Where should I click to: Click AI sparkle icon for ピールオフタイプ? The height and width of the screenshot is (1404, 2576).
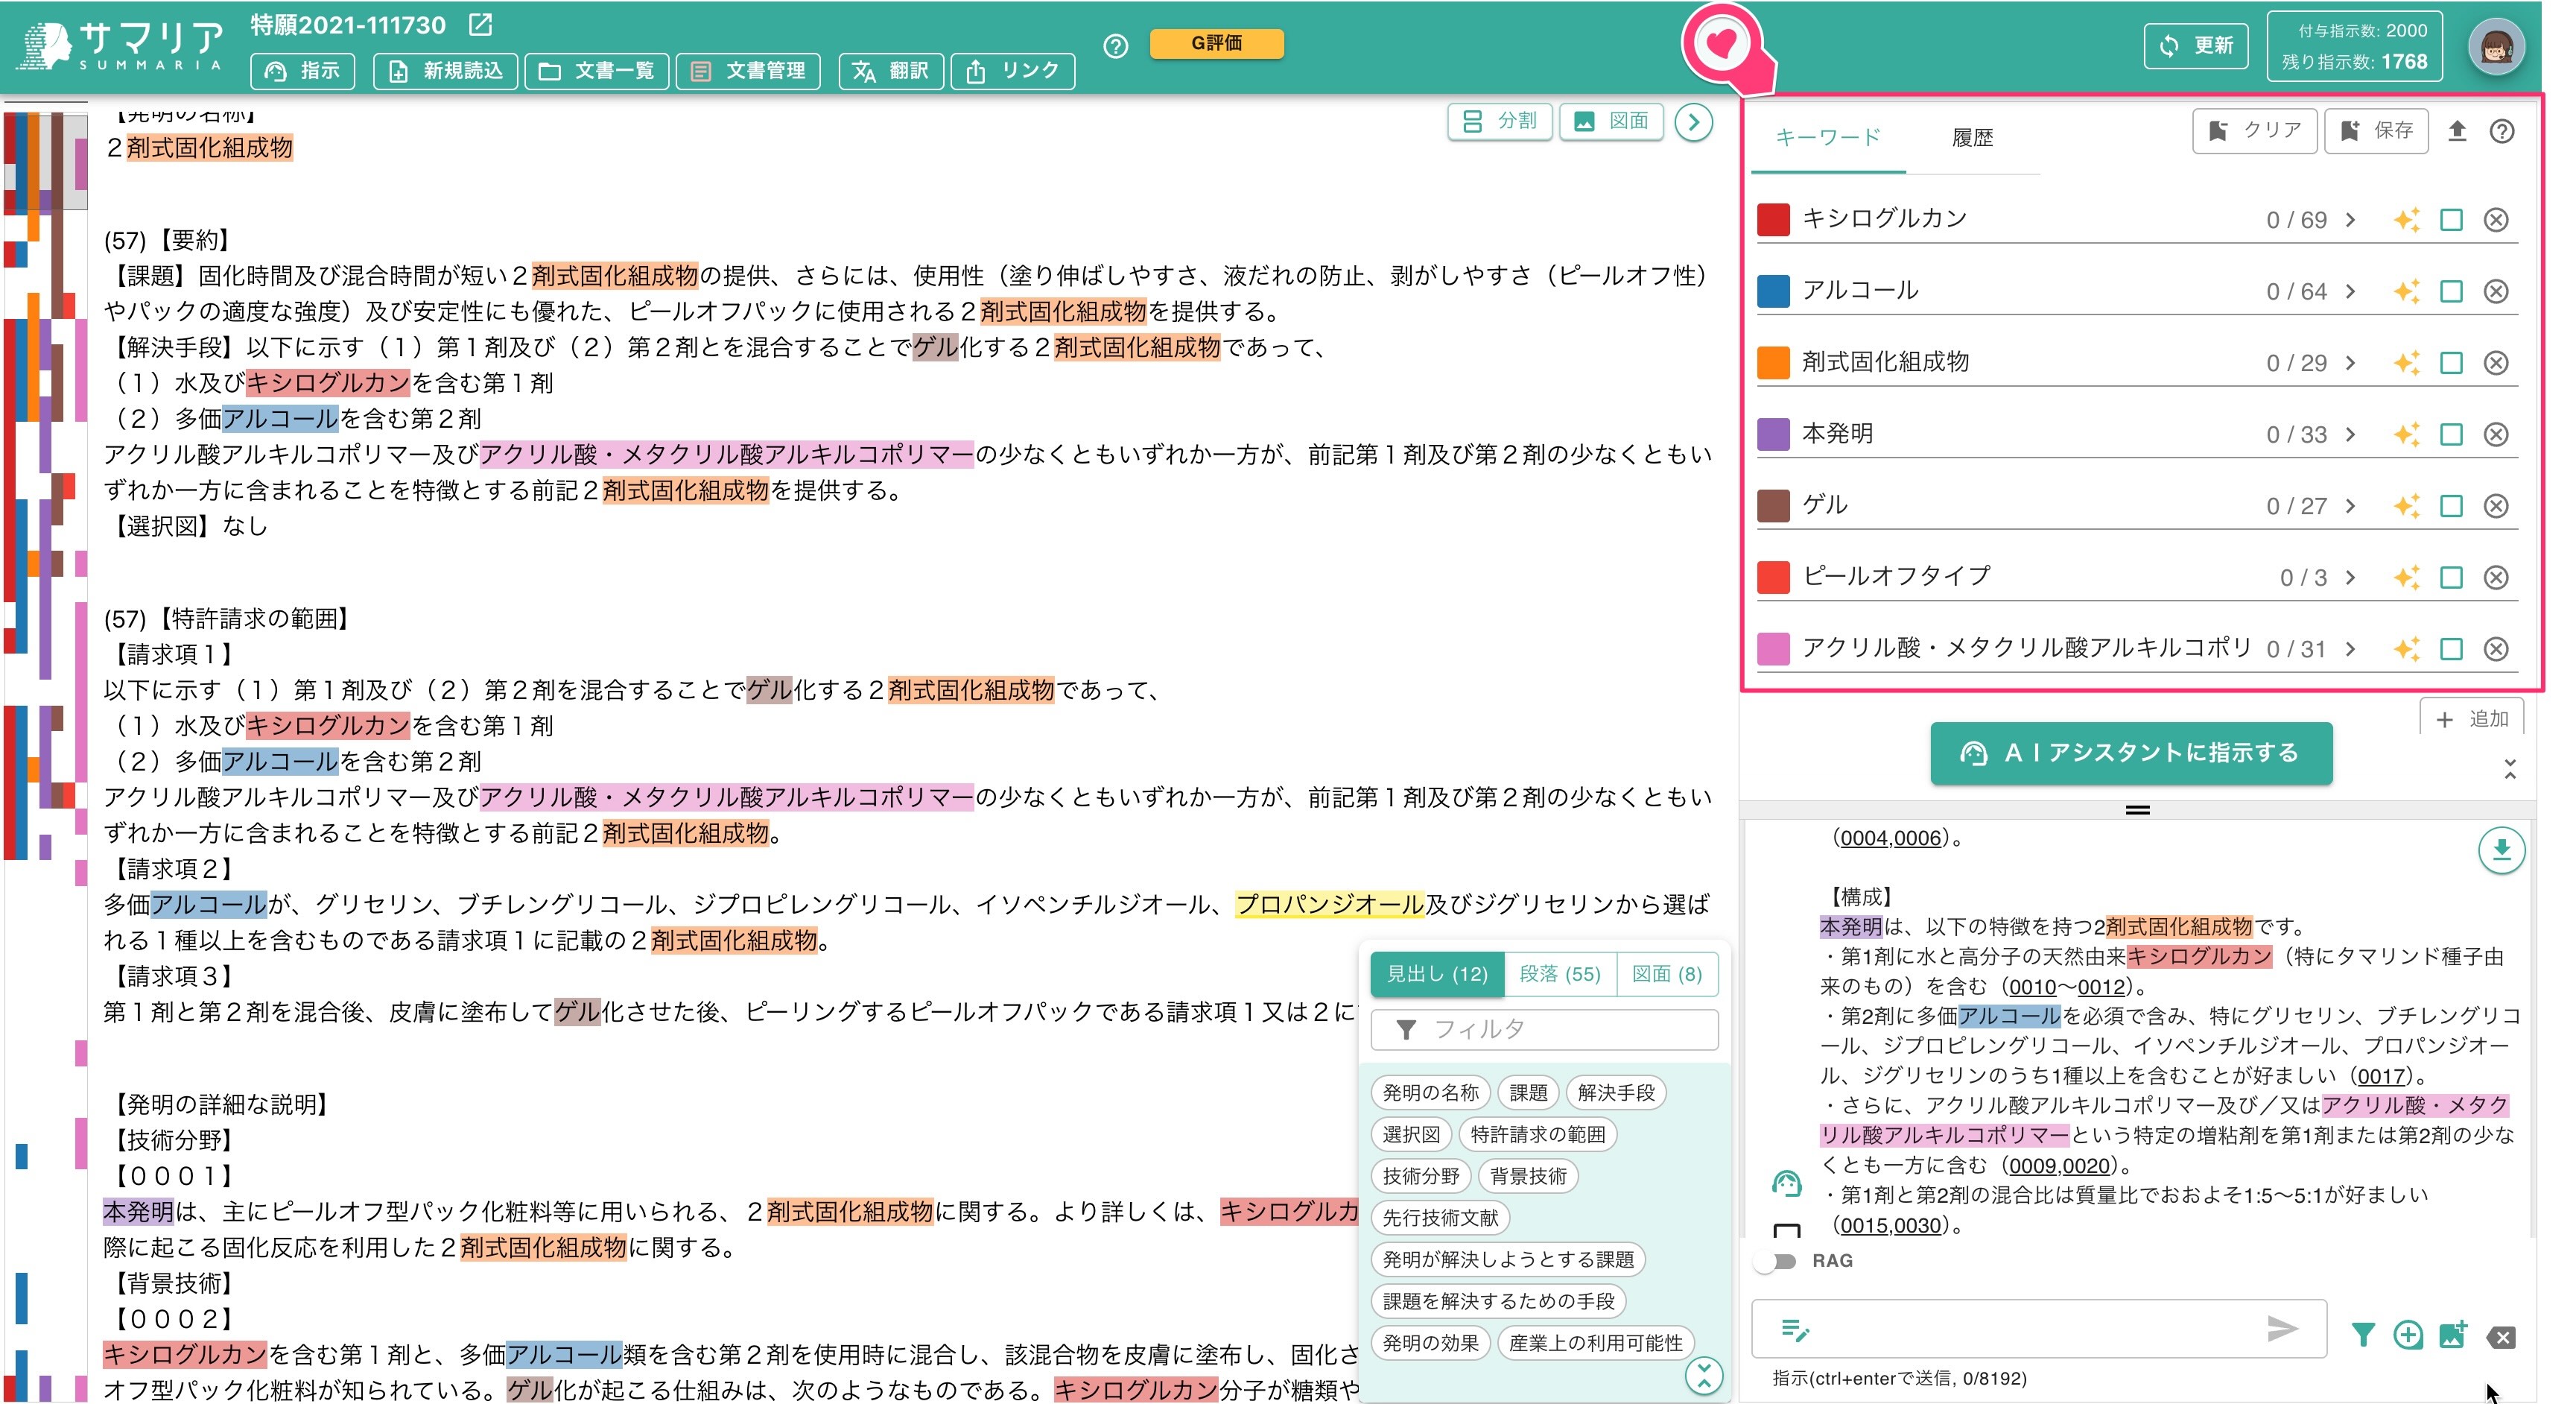click(x=2407, y=578)
